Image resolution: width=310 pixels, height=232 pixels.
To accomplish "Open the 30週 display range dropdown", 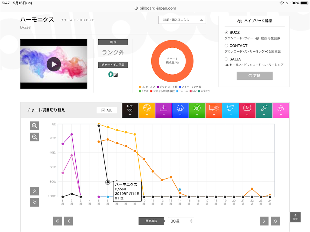I will point(181,221).
